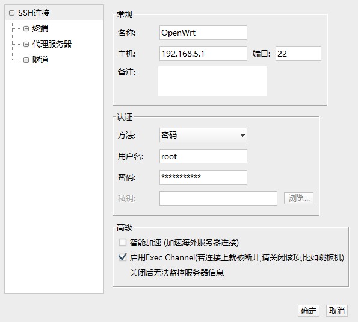Disable 启用Exec Channel checkbox
This screenshot has width=358, height=322.
pyautogui.click(x=123, y=257)
